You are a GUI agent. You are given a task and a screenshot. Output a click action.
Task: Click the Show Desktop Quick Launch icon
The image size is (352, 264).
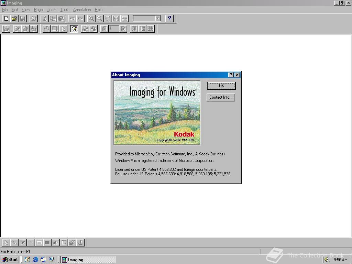tap(27, 260)
